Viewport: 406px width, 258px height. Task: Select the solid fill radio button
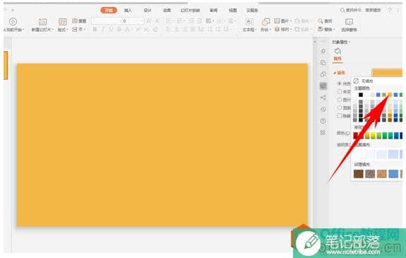(x=340, y=83)
